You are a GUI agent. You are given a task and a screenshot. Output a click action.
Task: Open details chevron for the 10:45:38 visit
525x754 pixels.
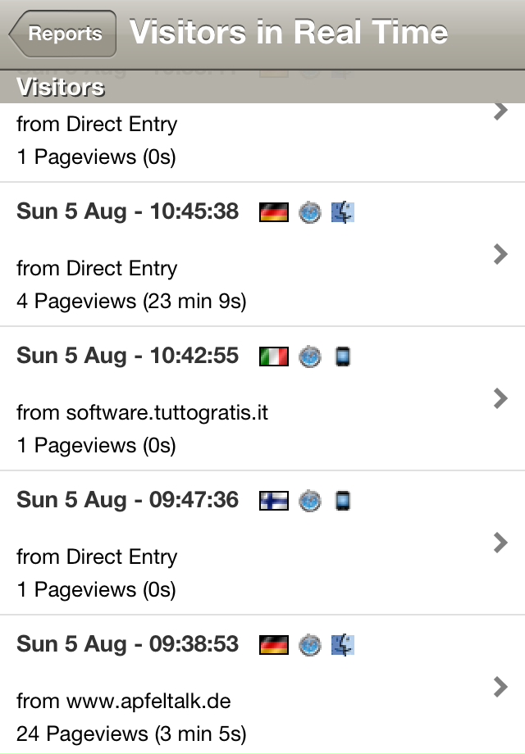coord(500,254)
